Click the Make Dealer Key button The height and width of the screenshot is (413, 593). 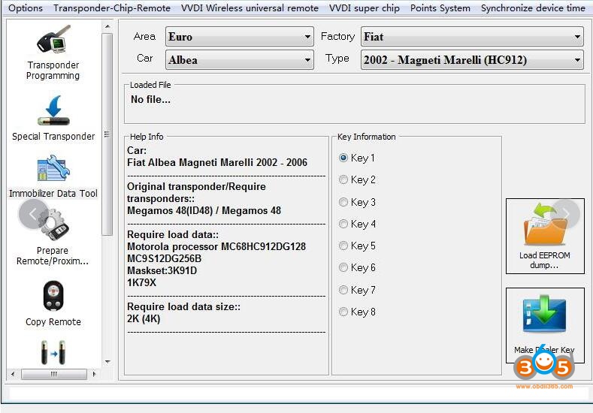[x=545, y=325]
